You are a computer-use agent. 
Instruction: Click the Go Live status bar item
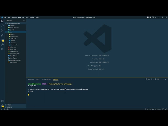(148, 109)
